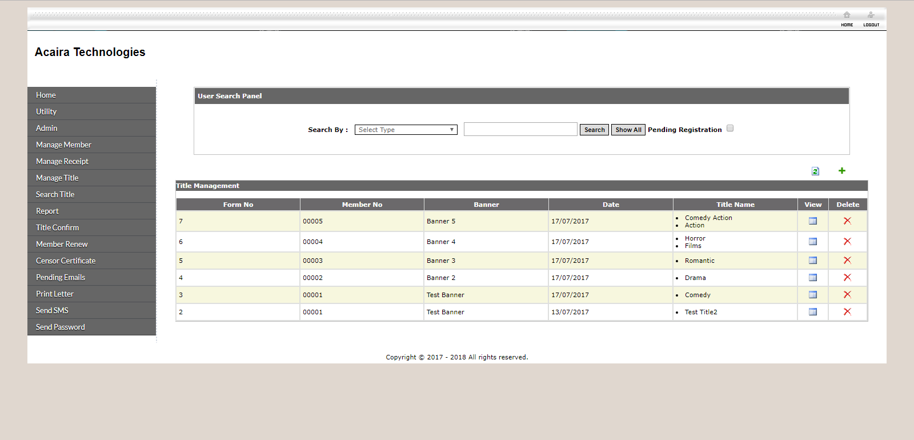Image resolution: width=914 pixels, height=440 pixels.
Task: Open Manage Member in sidebar
Action: (63, 145)
